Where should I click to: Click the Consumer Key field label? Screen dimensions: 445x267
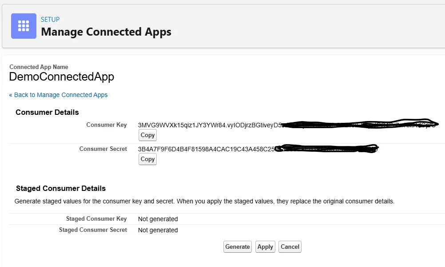pyautogui.click(x=107, y=125)
